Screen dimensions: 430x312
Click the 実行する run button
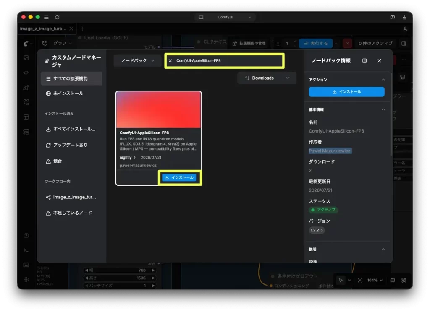[x=316, y=43]
